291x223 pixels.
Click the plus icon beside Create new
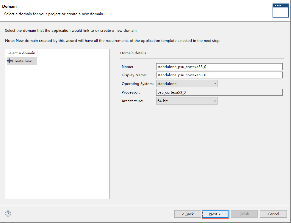[x=9, y=61]
